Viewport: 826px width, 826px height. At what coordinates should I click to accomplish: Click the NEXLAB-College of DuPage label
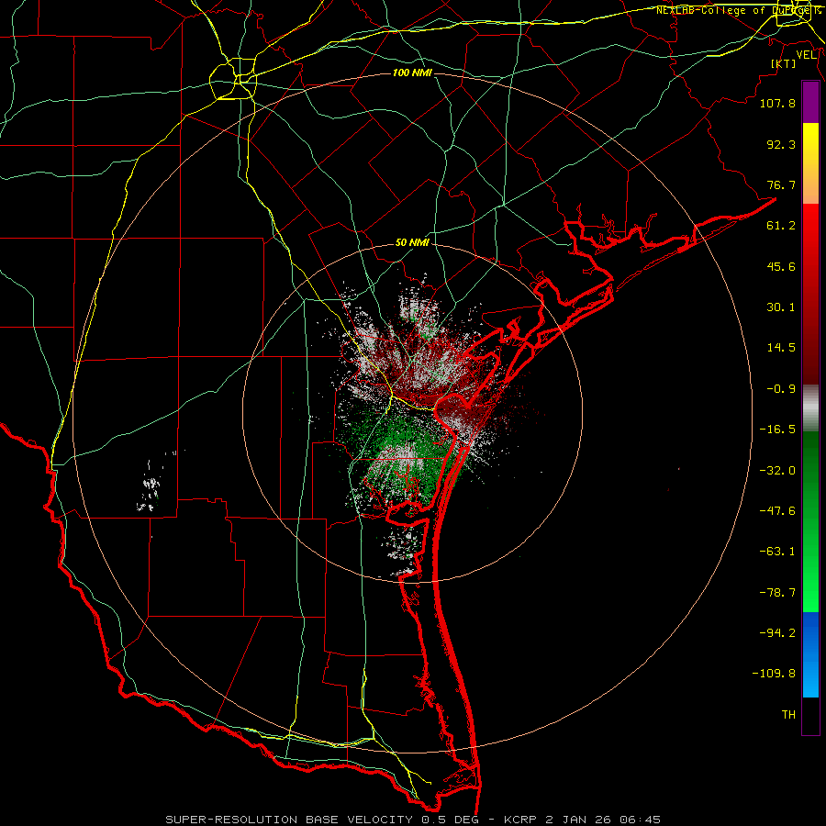[x=736, y=10]
